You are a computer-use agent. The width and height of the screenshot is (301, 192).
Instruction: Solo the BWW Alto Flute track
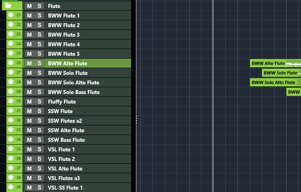click(39, 63)
